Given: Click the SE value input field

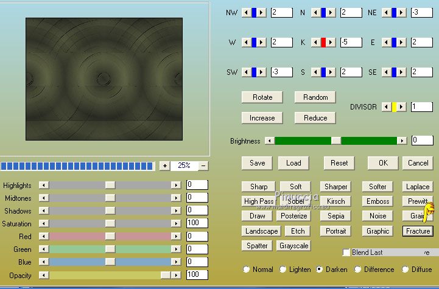Looking at the screenshot, I should (x=421, y=72).
